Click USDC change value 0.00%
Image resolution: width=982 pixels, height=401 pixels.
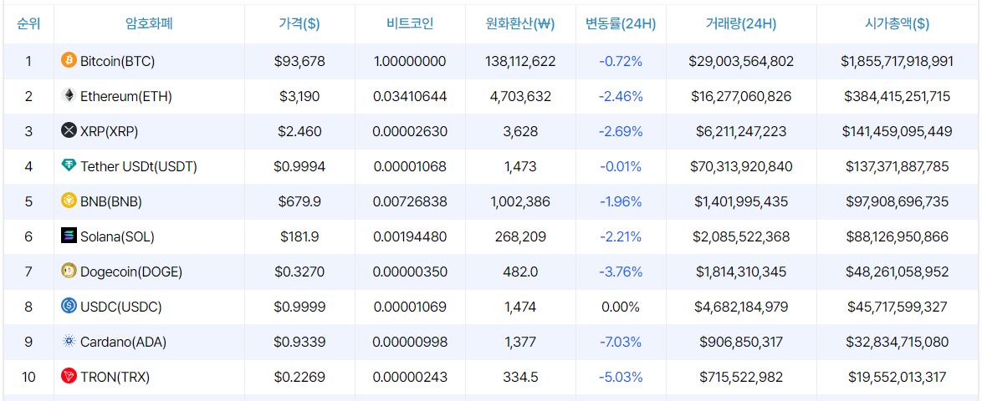621,307
